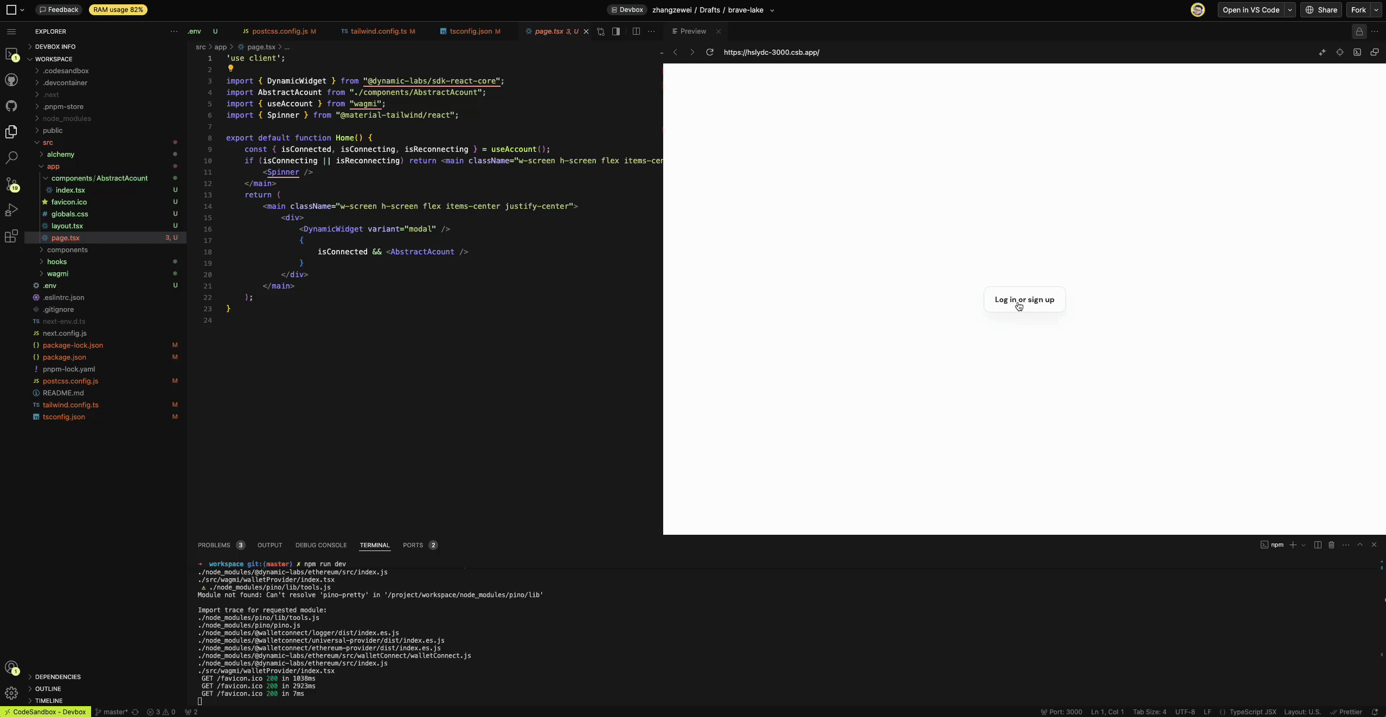Click the RAM usage 82% indicator
This screenshot has width=1386, height=717.
pos(118,10)
